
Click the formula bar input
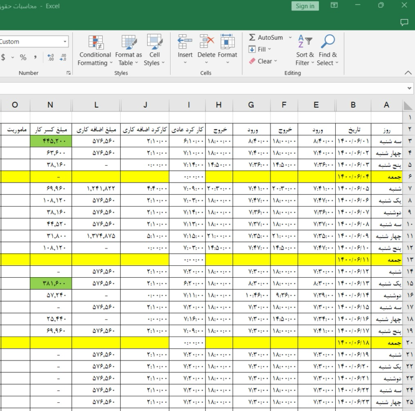(x=203, y=88)
